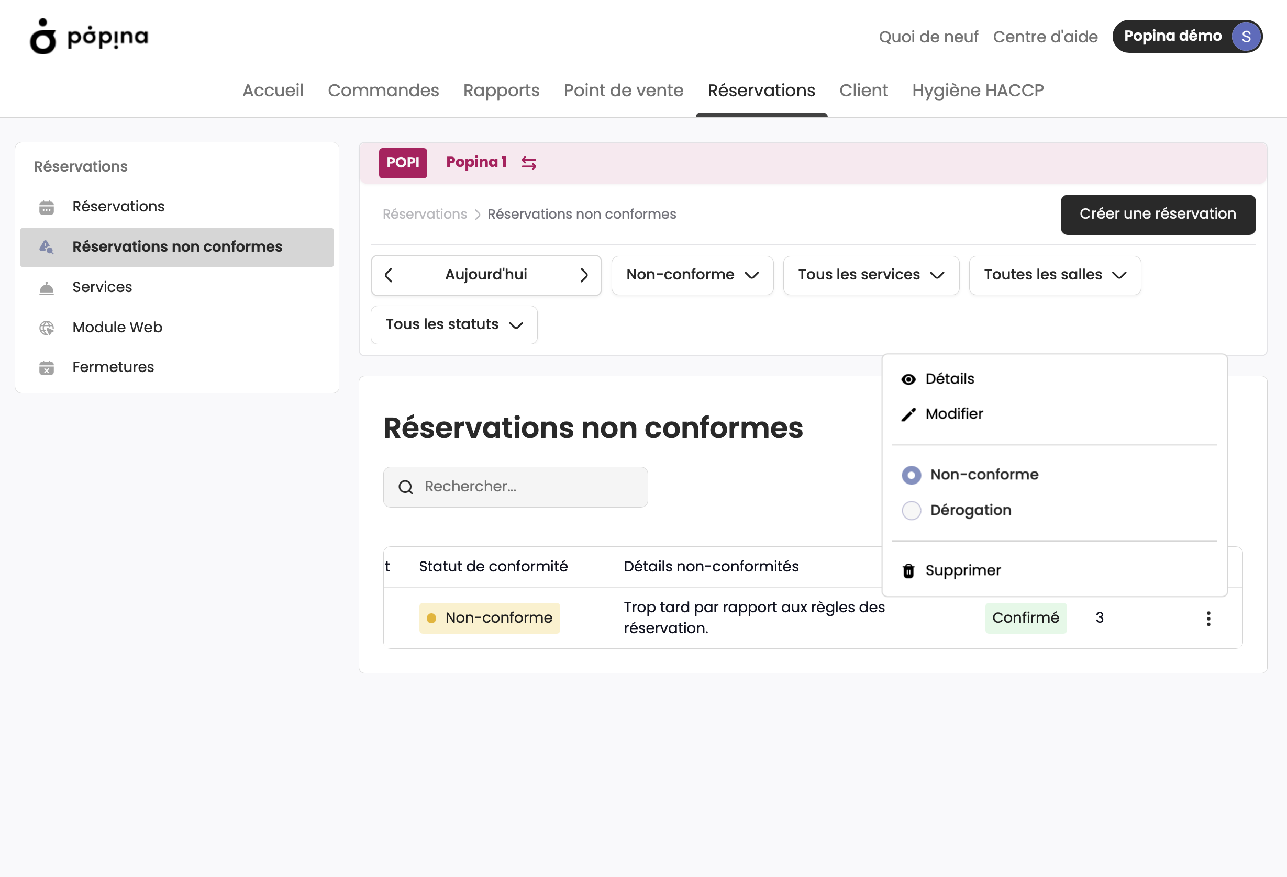Click the POPI badge
This screenshot has height=877, width=1287.
tap(403, 163)
